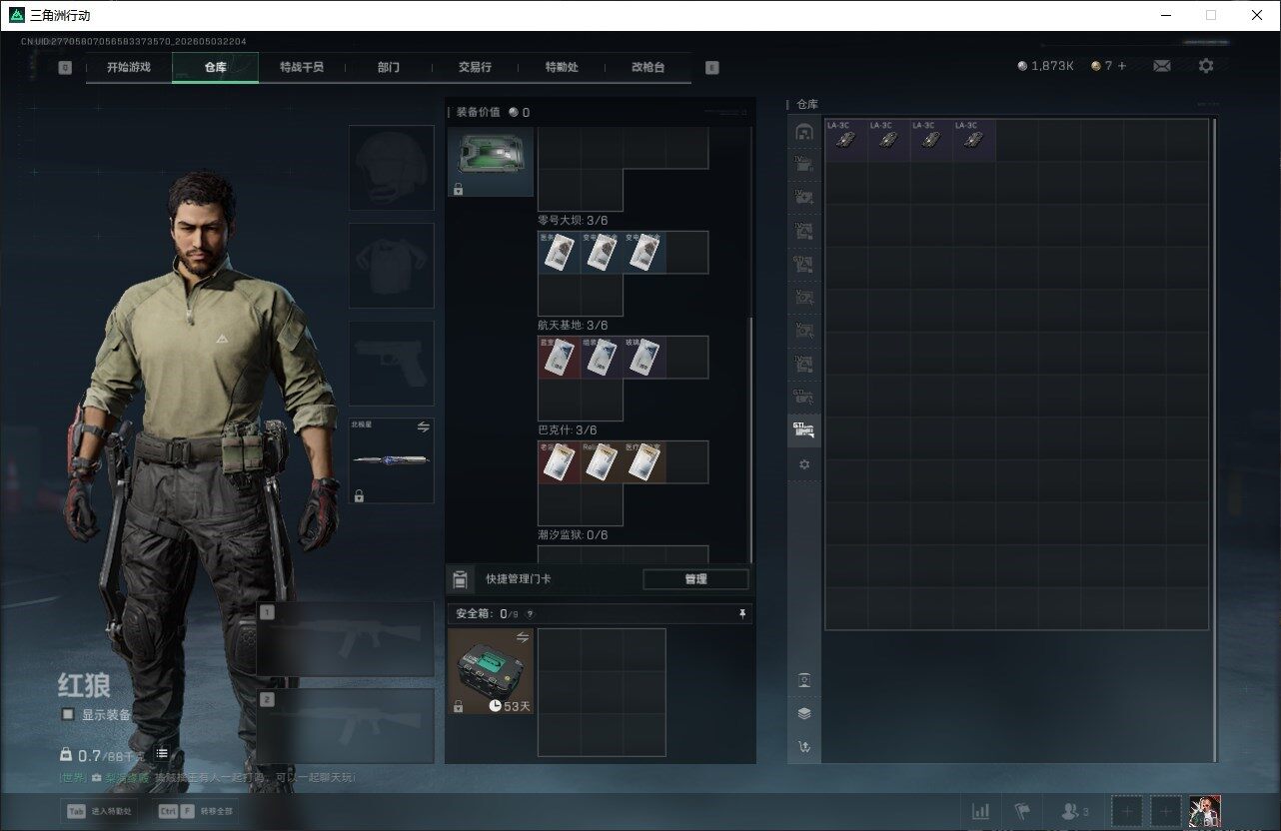Select the fourth LA-3C item in the warehouse
This screenshot has width=1281, height=831.
click(x=973, y=140)
